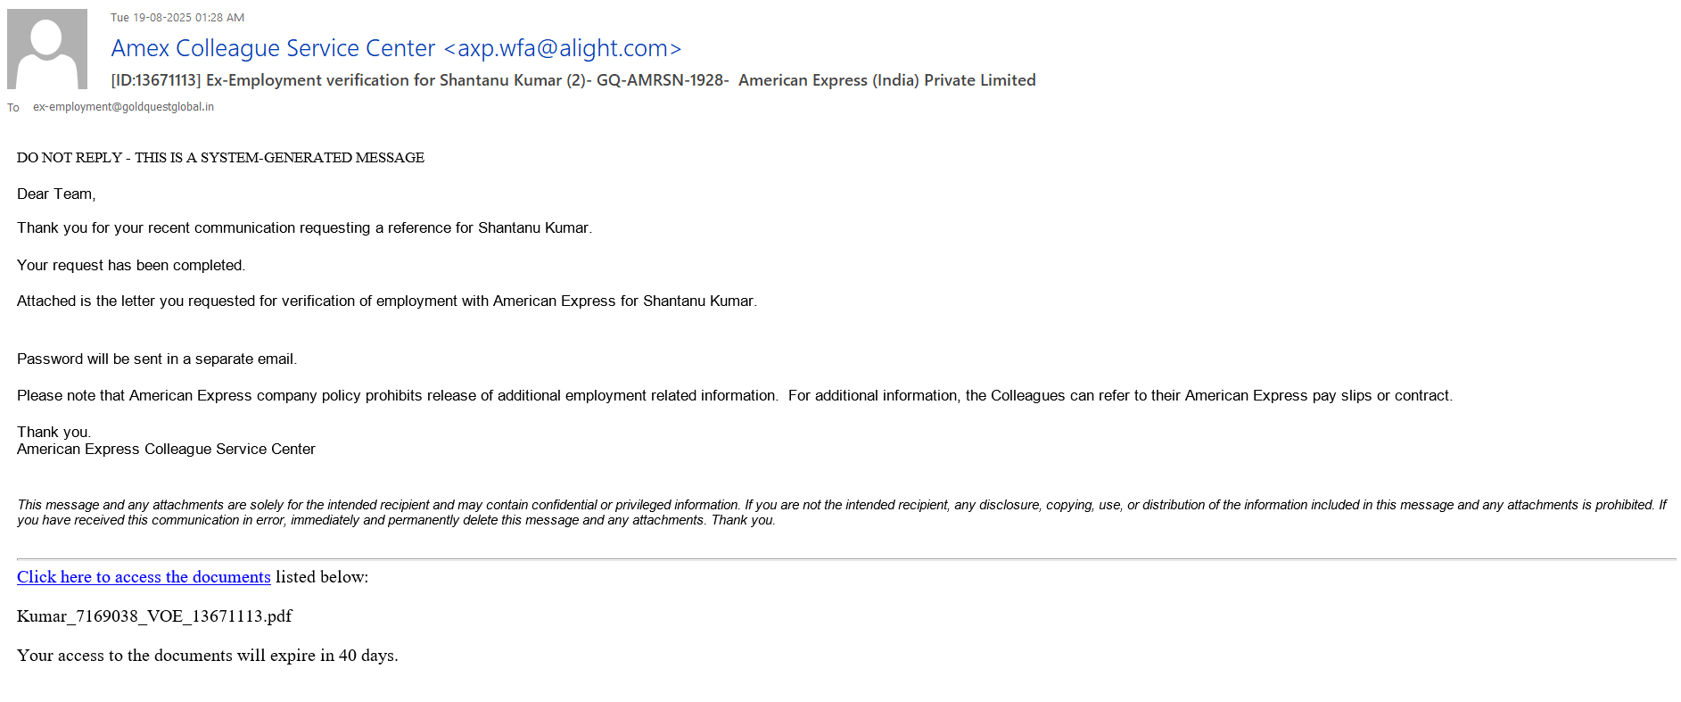Viewport: 1681px width, 702px height.
Task: Click the "expire in 40 days" notice
Action: (207, 656)
